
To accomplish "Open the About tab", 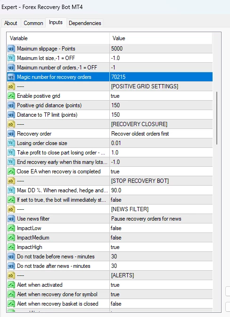I will click(11, 23).
